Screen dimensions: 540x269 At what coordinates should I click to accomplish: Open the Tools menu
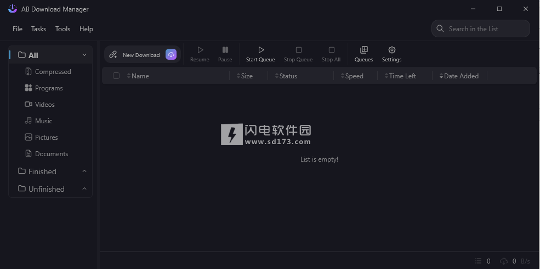(x=62, y=29)
